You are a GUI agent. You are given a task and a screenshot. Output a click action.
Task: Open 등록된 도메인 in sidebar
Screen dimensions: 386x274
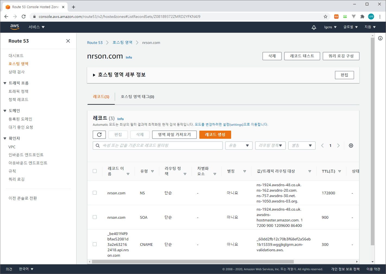tap(20, 119)
